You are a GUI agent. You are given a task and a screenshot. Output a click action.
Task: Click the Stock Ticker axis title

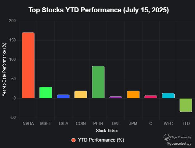point(107,131)
